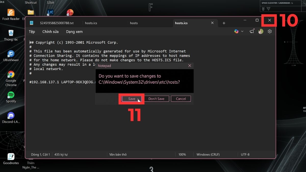Open the Dạng xem menu
Viewport: 306px width, 172px height.
74,32
